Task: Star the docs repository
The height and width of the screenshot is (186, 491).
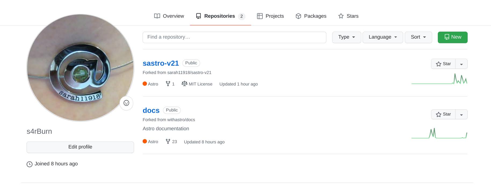Action: [x=443, y=114]
